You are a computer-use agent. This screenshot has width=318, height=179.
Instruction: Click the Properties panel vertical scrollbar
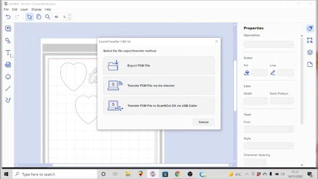tap(302, 81)
